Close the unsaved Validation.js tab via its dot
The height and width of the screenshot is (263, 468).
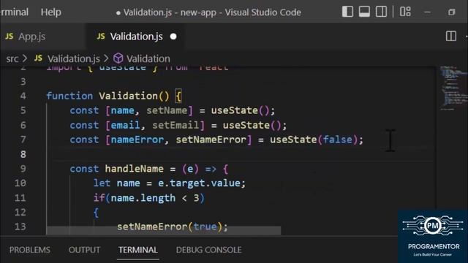pos(173,37)
